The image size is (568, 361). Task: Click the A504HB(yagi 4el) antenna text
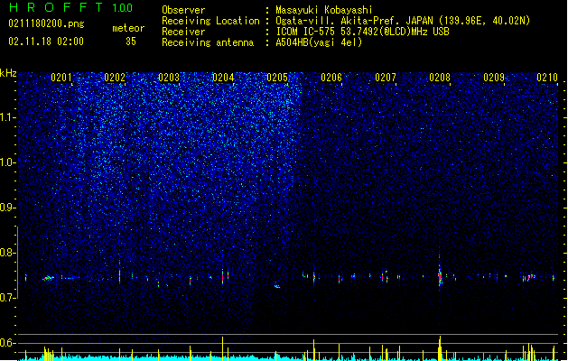click(x=319, y=42)
